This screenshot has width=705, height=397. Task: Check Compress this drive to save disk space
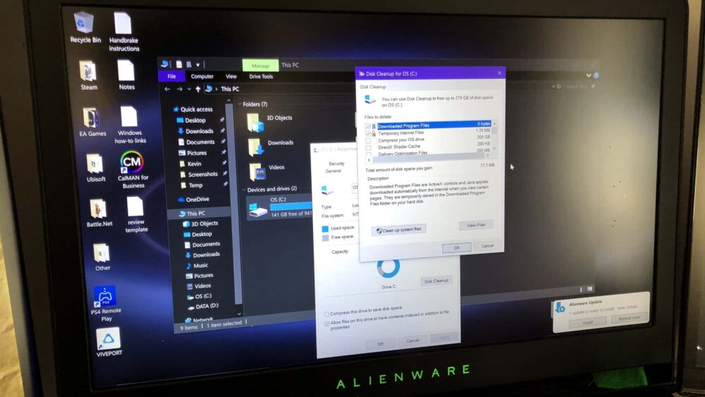tap(327, 314)
